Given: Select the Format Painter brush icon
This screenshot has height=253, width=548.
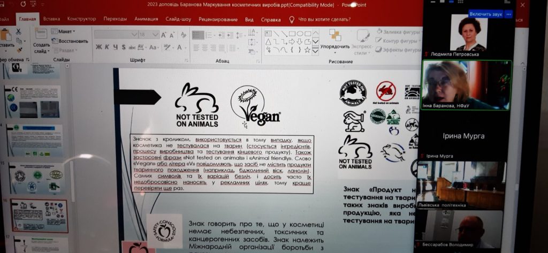Looking at the screenshot, I should pos(19,50).
